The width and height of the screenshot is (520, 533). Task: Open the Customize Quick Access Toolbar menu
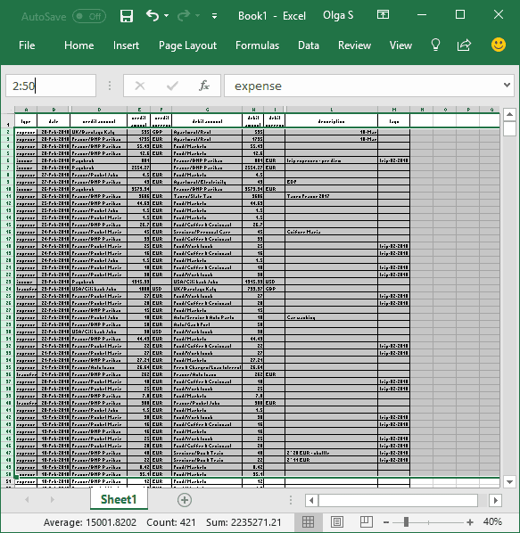pyautogui.click(x=214, y=16)
